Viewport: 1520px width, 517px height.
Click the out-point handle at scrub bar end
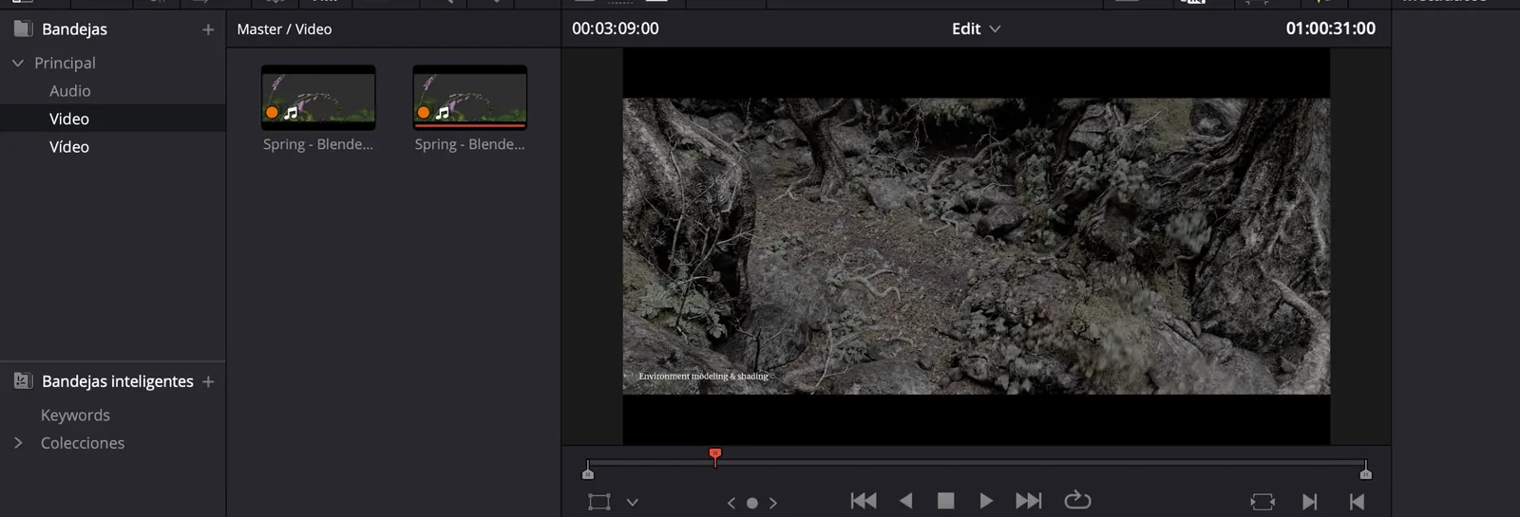1365,471
